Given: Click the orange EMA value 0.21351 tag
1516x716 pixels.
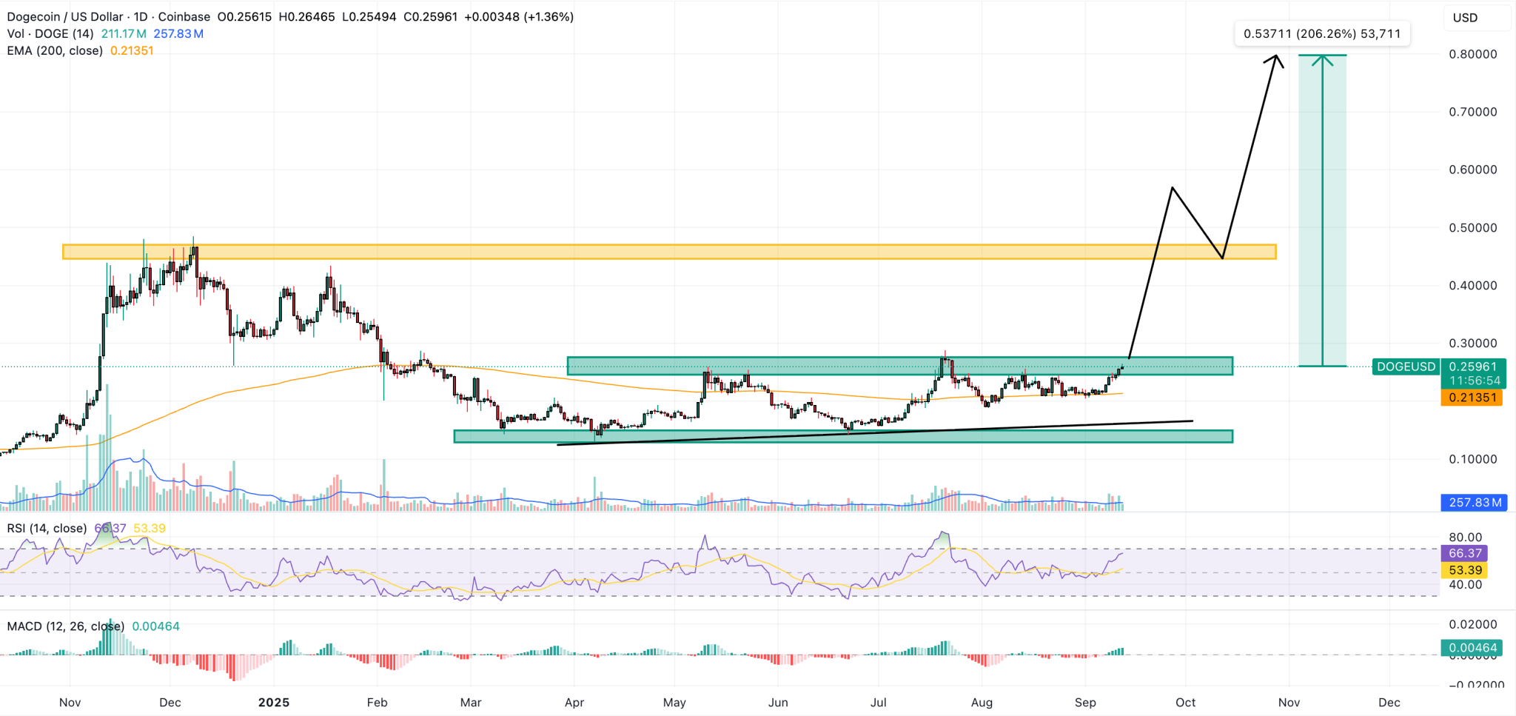Looking at the screenshot, I should pyautogui.click(x=1473, y=398).
